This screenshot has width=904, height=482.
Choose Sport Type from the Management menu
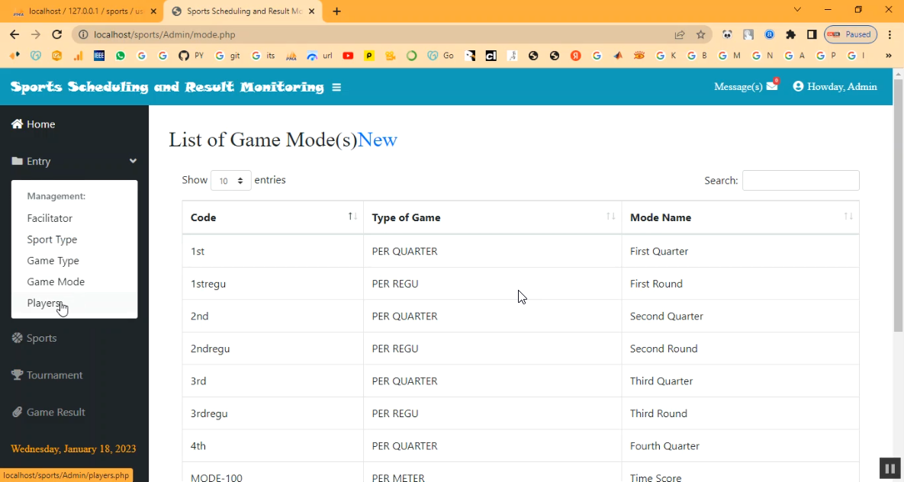coord(52,239)
